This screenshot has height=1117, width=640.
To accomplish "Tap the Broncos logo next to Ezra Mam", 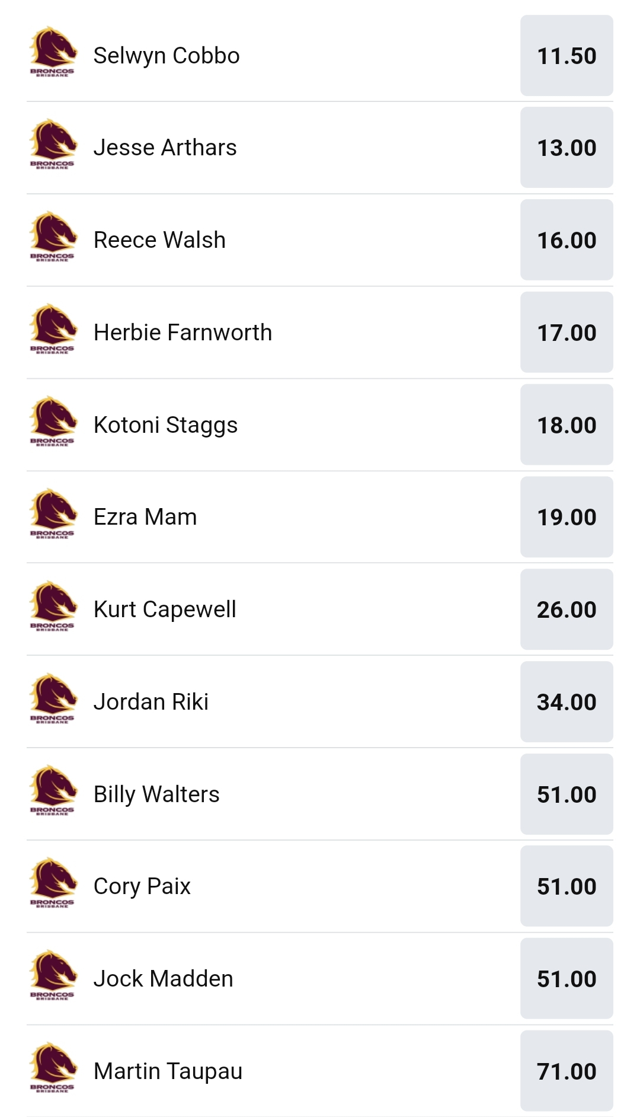I will tap(53, 514).
